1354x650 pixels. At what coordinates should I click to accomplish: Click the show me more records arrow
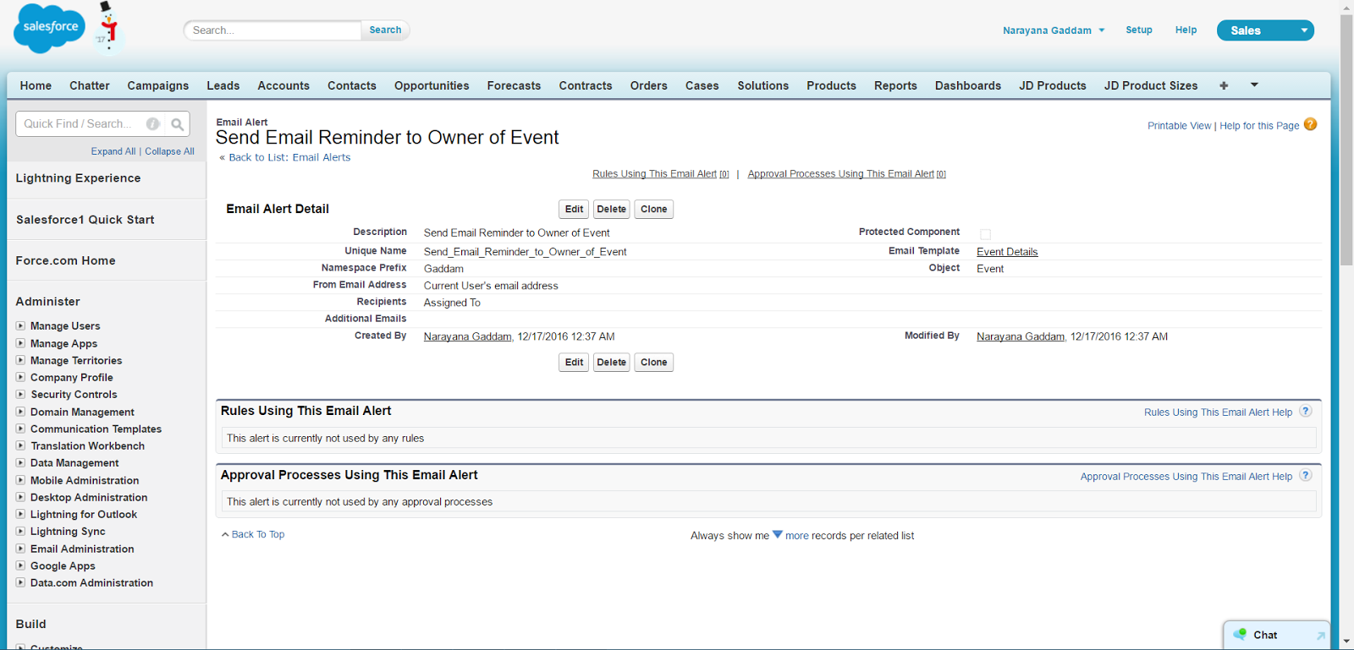point(778,534)
